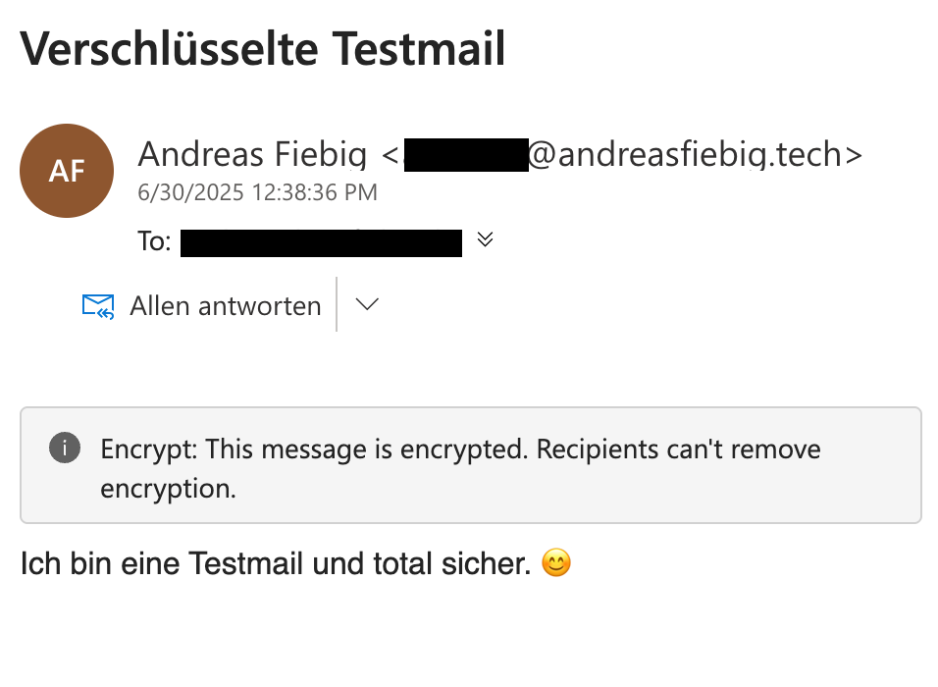This screenshot has height=687, width=938.
Task: Select the sender name Andreas Fiebig
Action: click(x=253, y=154)
